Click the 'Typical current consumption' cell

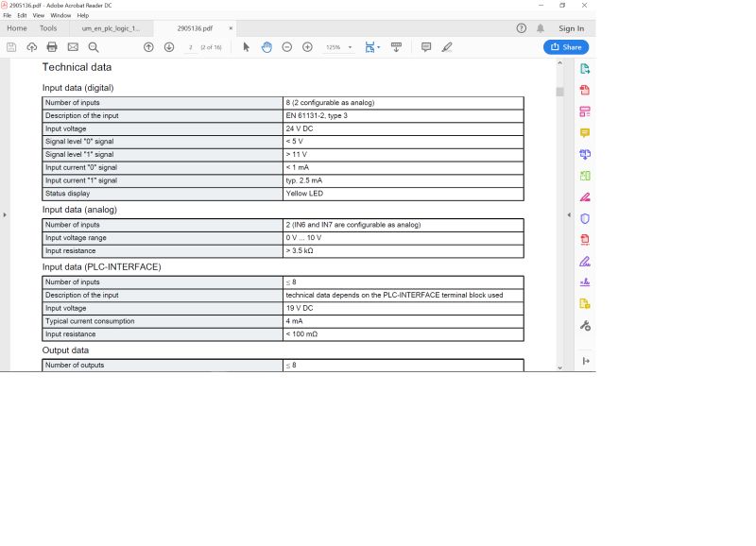tap(163, 321)
